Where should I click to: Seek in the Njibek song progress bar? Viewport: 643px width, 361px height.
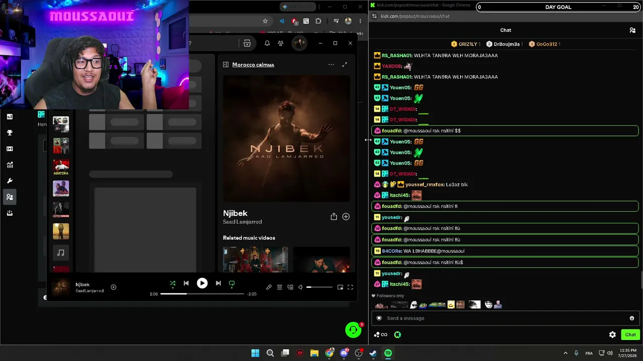point(202,294)
